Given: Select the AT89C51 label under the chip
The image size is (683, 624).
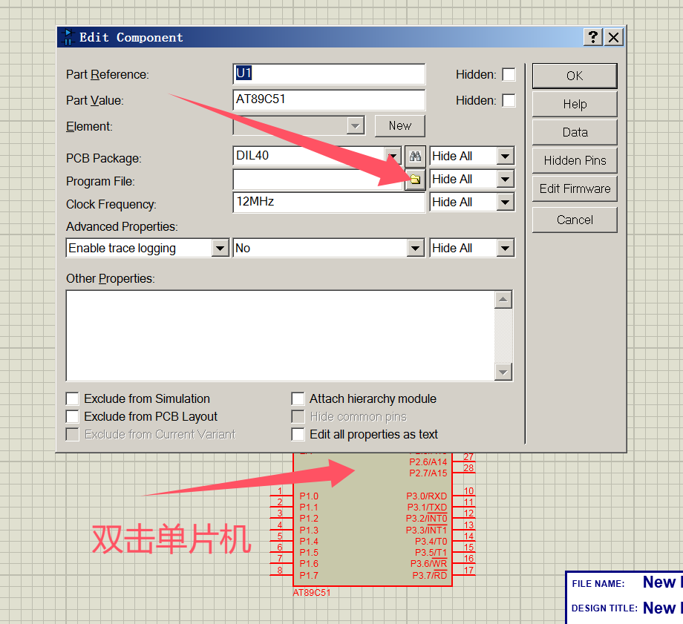Looking at the screenshot, I should click(x=312, y=593).
